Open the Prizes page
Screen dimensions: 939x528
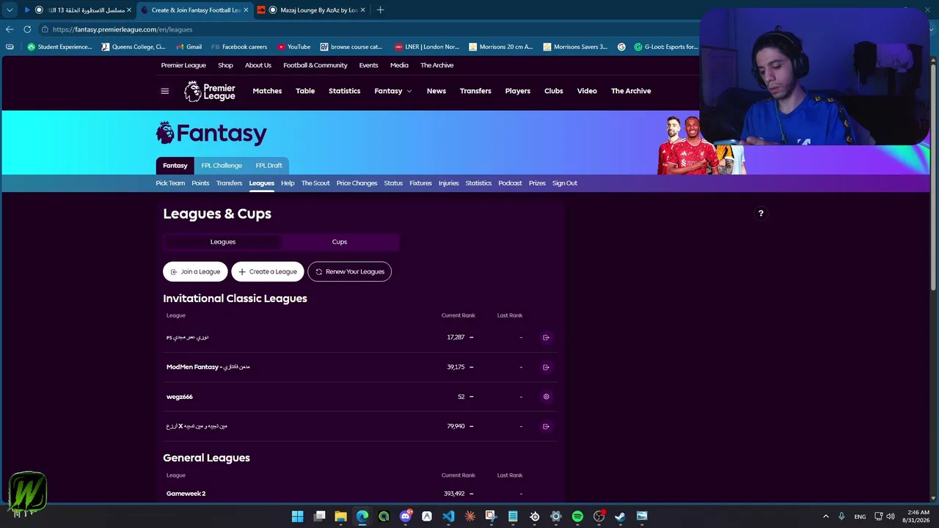(537, 183)
